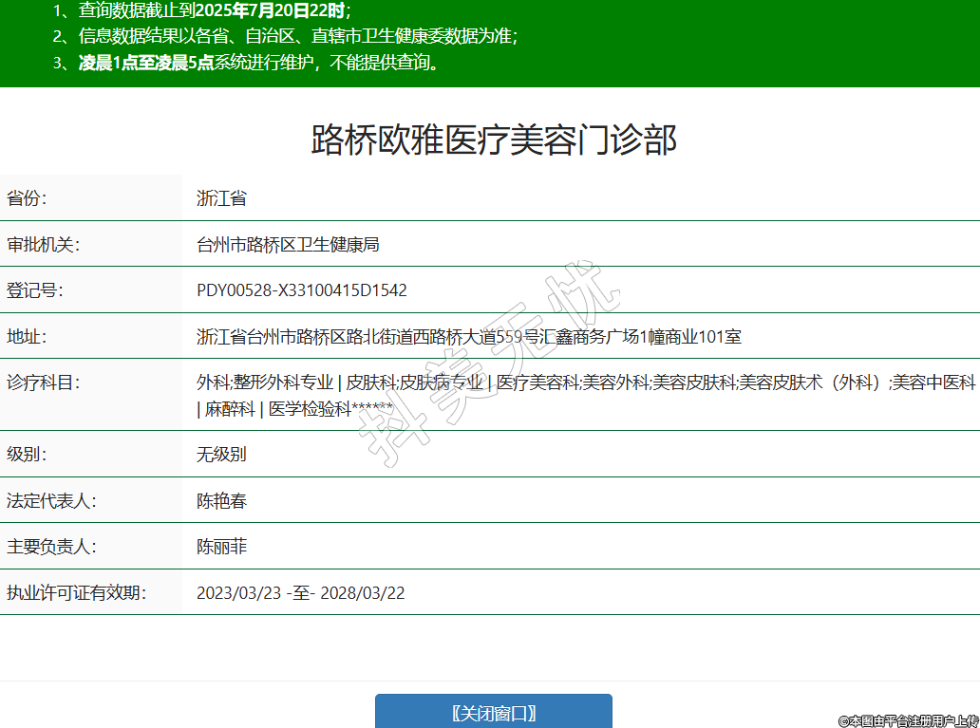The width and height of the screenshot is (980, 728).
Task: Select the level value 无级别
Action: pos(221,454)
